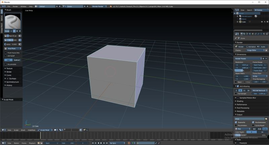Select the Cube object in outliner
The width and height of the screenshot is (269, 145).
pyautogui.click(x=244, y=22)
